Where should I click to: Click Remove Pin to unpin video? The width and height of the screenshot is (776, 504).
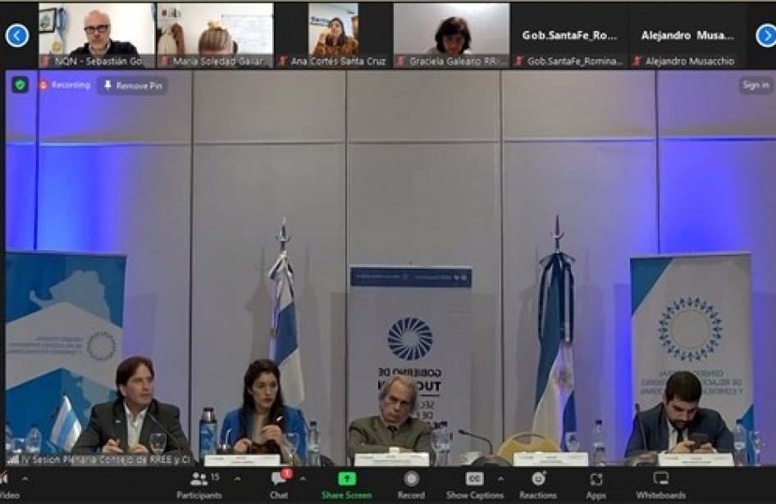[x=132, y=85]
